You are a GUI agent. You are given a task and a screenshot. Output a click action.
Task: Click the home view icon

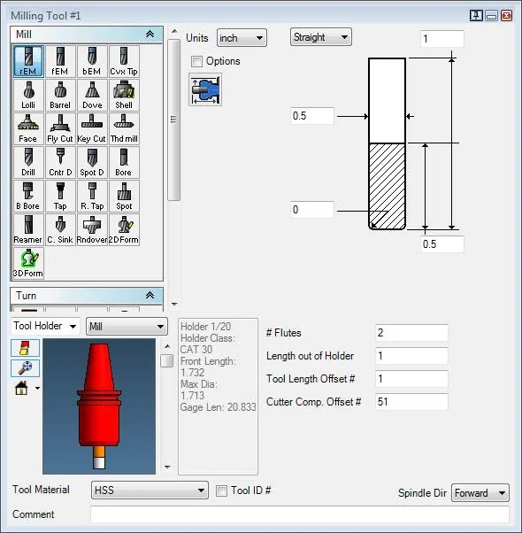tap(21, 388)
